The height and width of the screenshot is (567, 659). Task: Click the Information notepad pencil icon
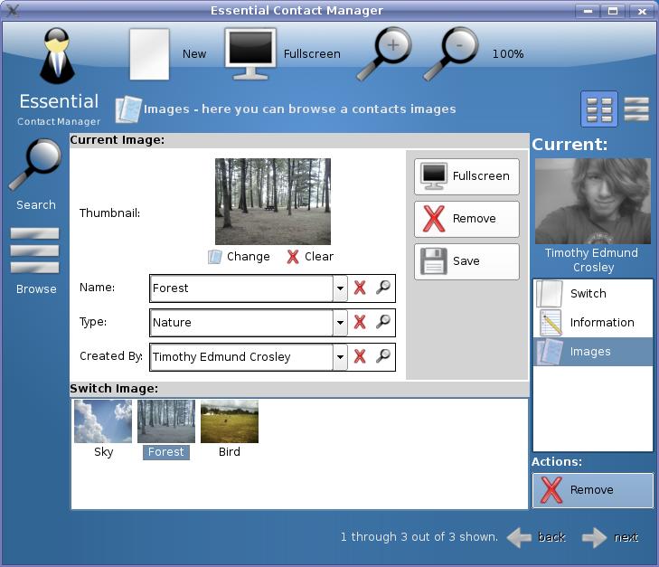coord(551,322)
